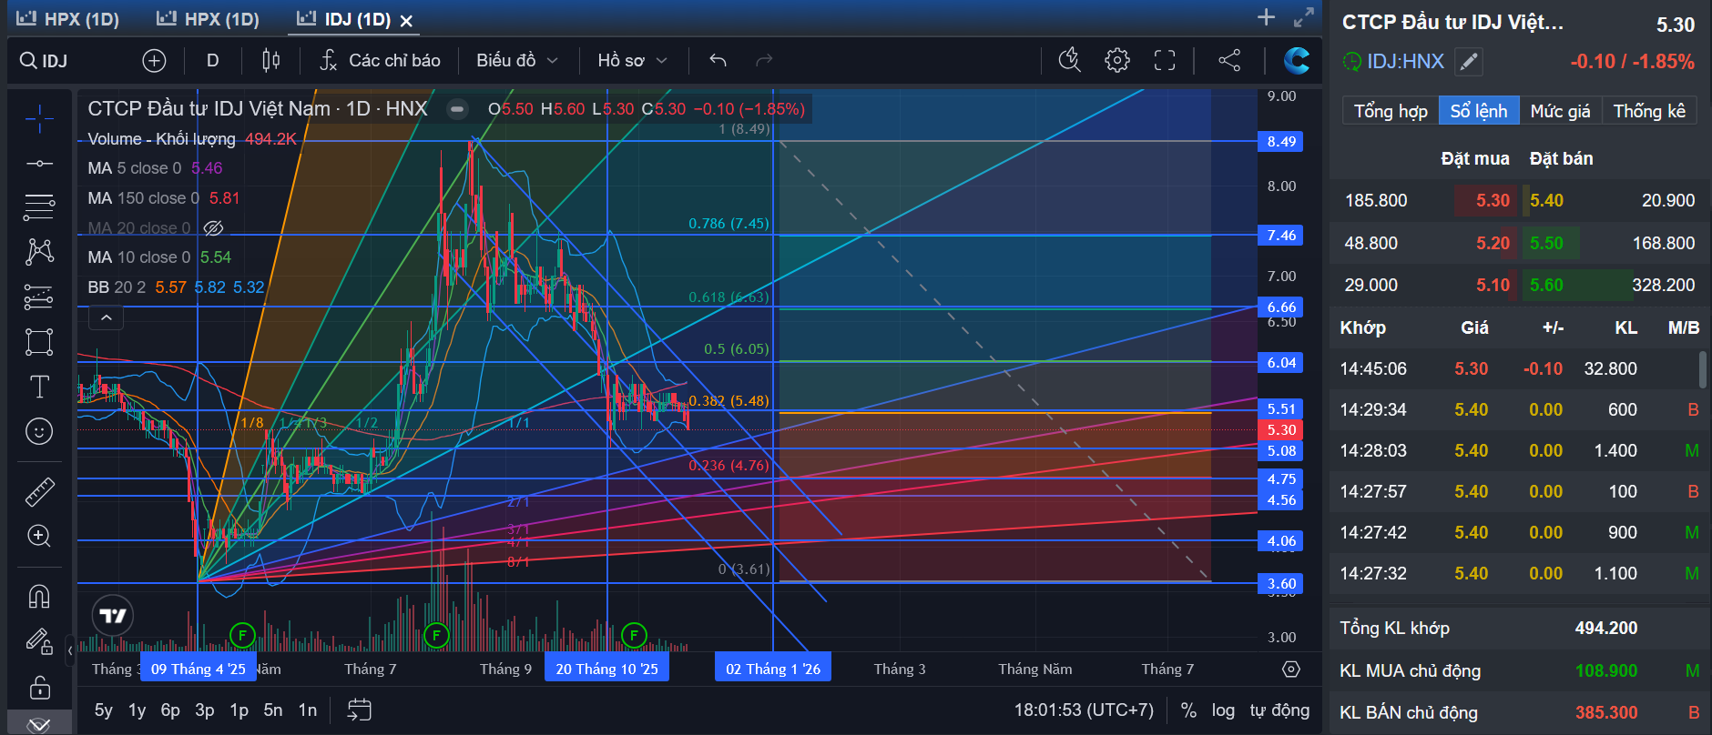Select the geometric shapes tool

point(39,342)
